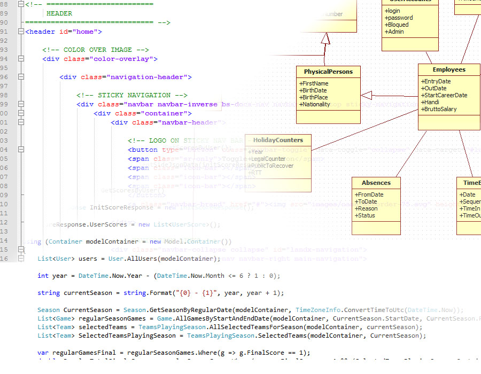The height and width of the screenshot is (374, 481).
Task: Collapse the navbar navbar-inverse div fold
Action: pyautogui.click(x=21, y=104)
